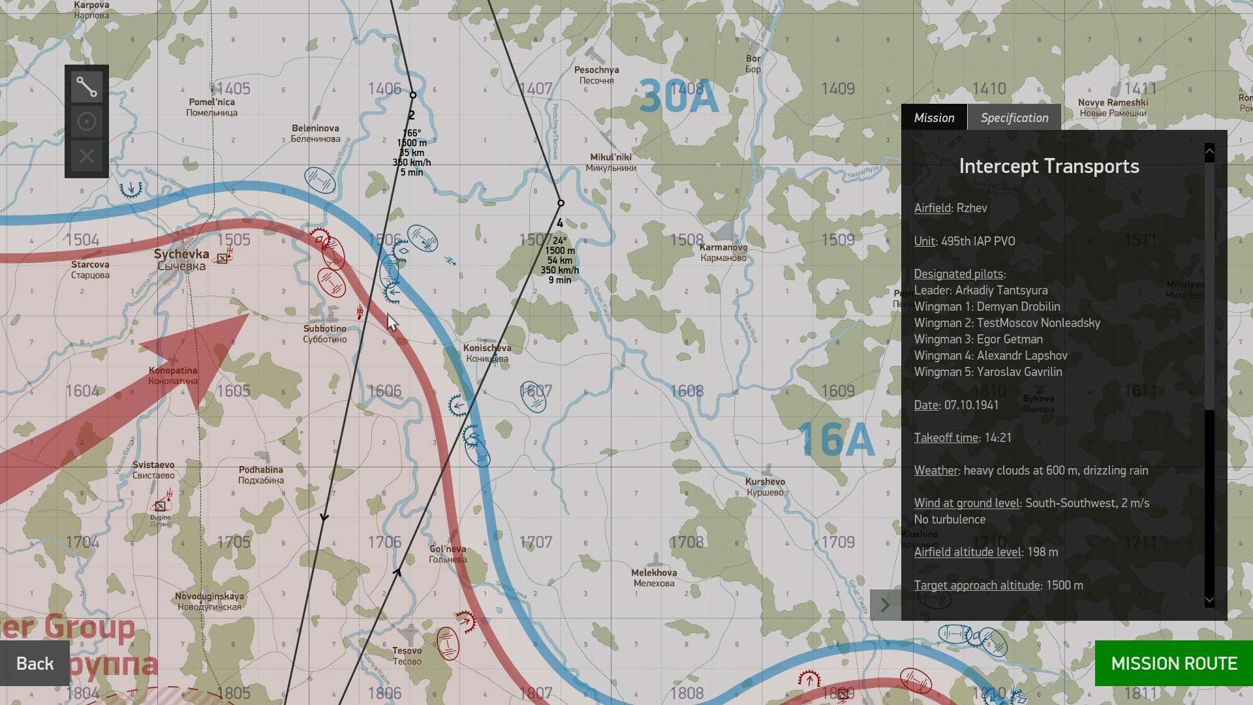Click the green MISSION ROUTE button

(1174, 663)
